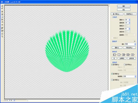Open the Subtract from Selection mask option icon
Screen dimensions: 138x103
coord(124,55)
